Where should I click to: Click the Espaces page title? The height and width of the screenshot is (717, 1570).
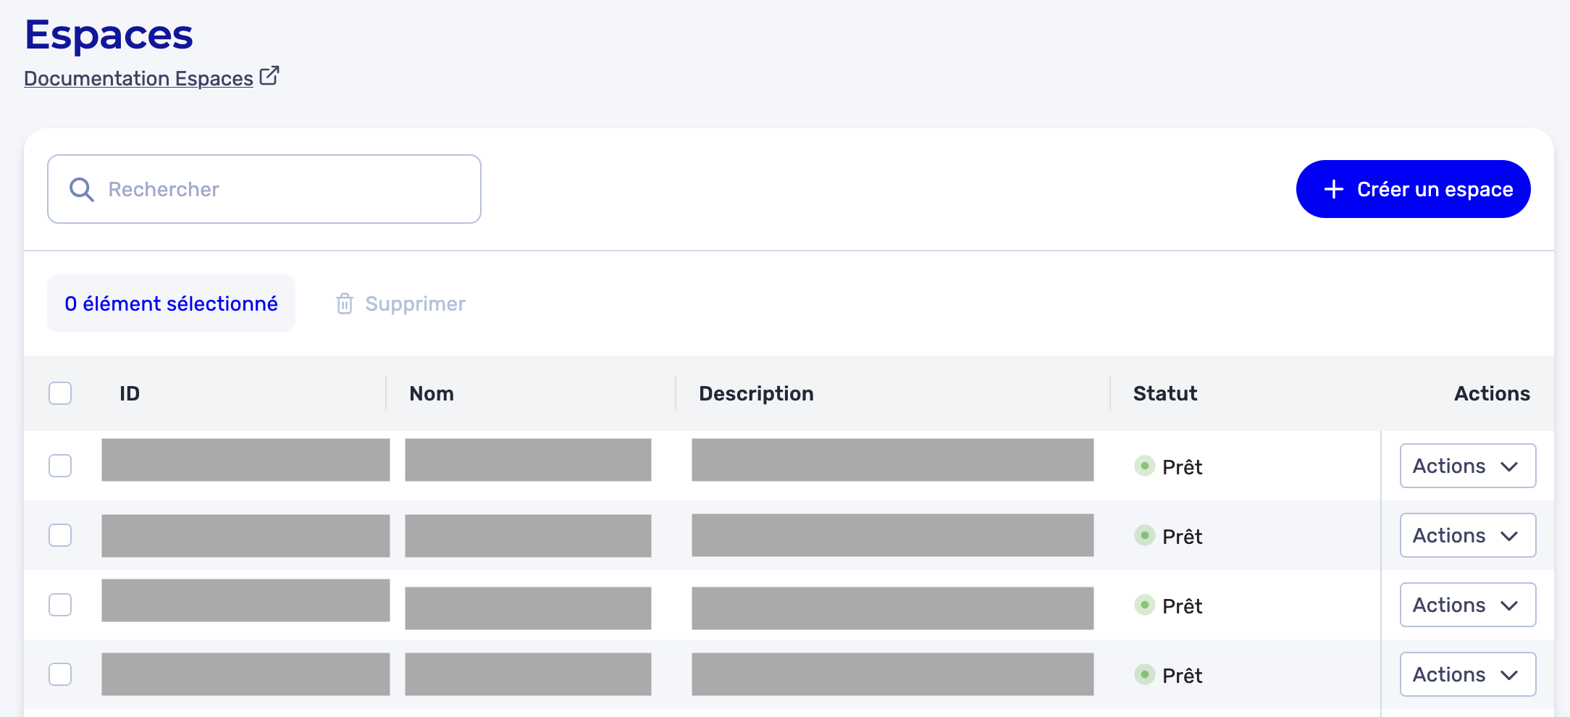tap(109, 35)
